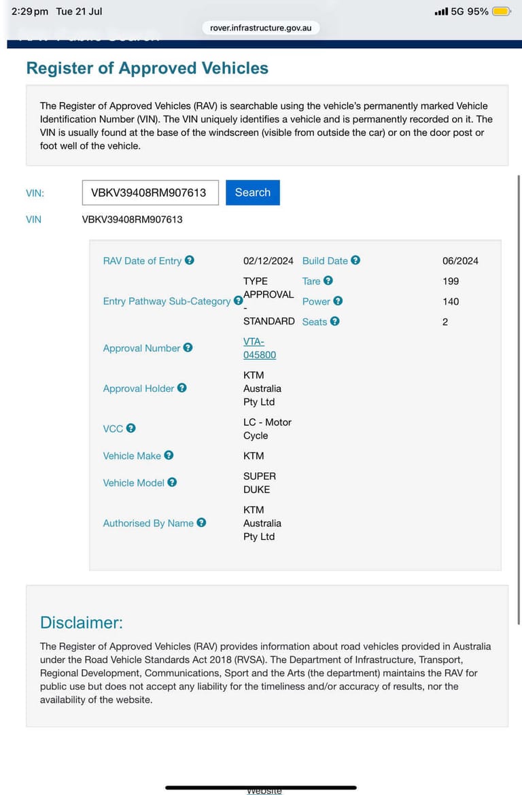This screenshot has height=795, width=522.
Task: Click the Authorised By Name help icon
Action: click(202, 522)
